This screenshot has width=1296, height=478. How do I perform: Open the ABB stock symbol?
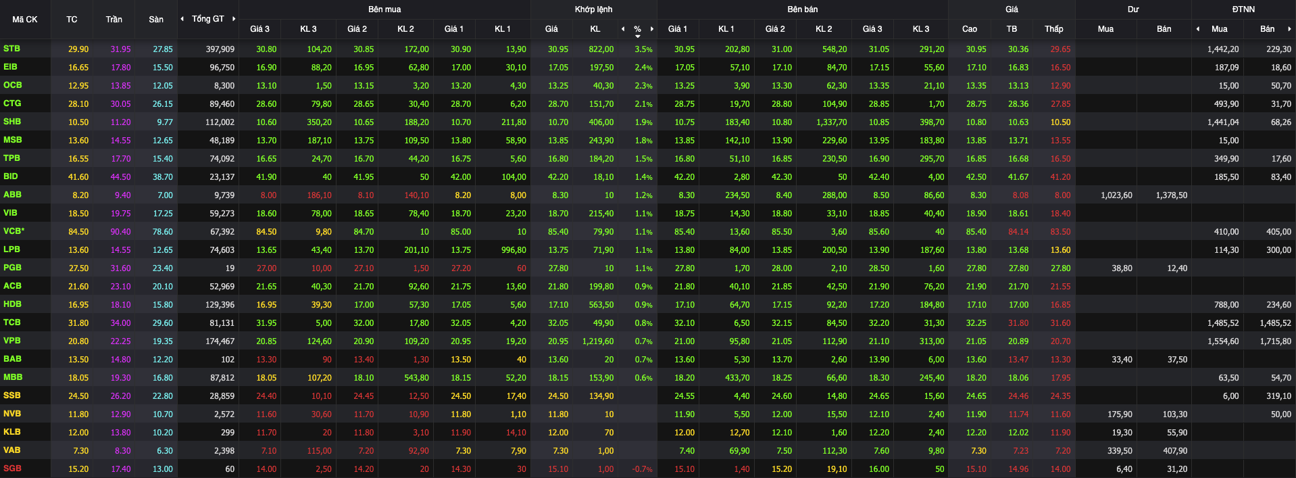click(12, 195)
